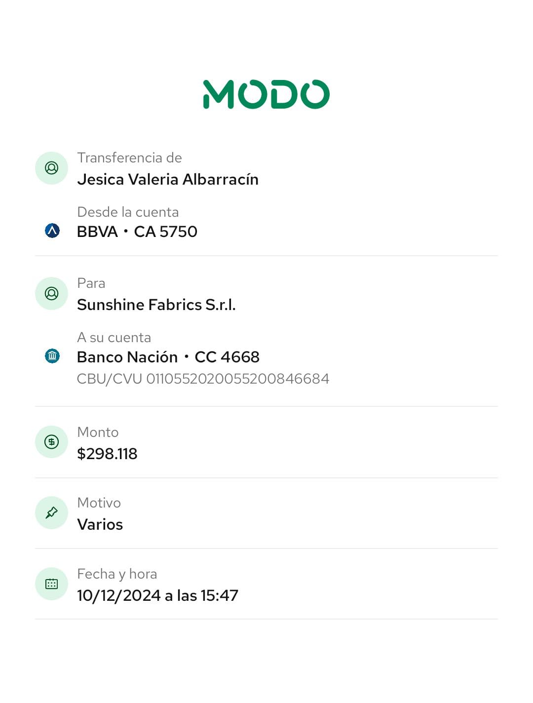
Task: Click the recipient profile icon beside Para
Action: coord(51,294)
